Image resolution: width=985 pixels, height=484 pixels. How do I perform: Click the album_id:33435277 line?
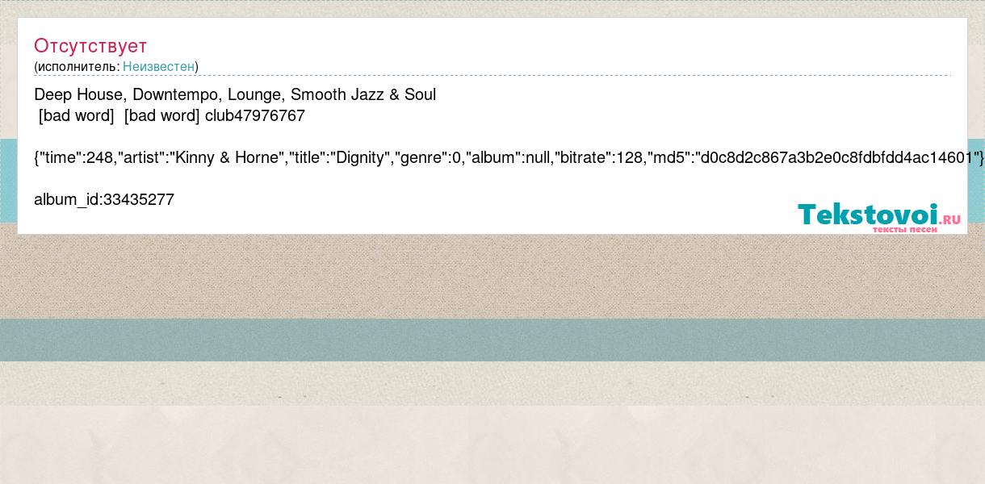[x=104, y=199]
